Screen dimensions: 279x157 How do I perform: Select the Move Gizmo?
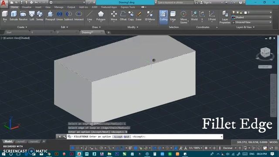coord(184,17)
